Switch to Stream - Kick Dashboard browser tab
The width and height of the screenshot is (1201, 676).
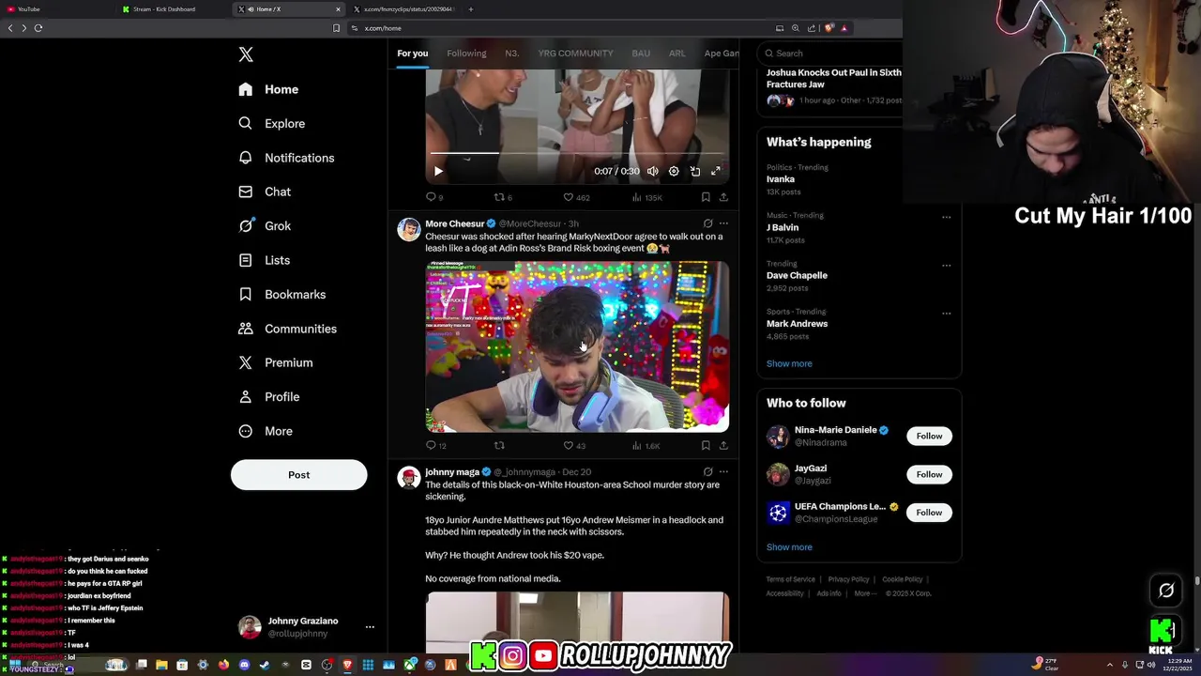pyautogui.click(x=174, y=9)
